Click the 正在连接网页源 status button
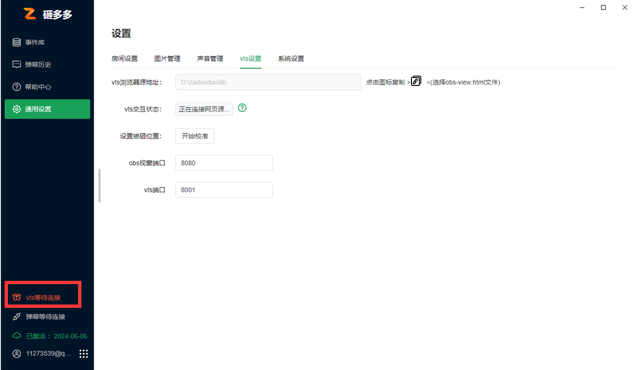 pyautogui.click(x=204, y=109)
